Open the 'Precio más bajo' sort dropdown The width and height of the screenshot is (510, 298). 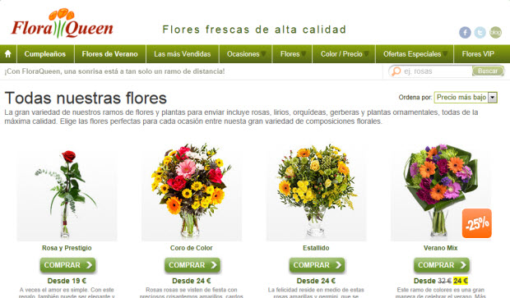[x=466, y=98]
